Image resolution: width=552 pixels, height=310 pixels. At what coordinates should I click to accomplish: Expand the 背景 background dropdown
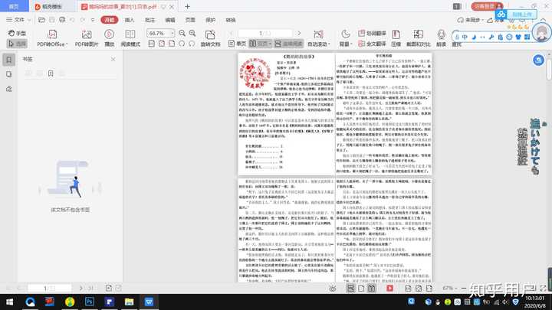click(x=346, y=44)
